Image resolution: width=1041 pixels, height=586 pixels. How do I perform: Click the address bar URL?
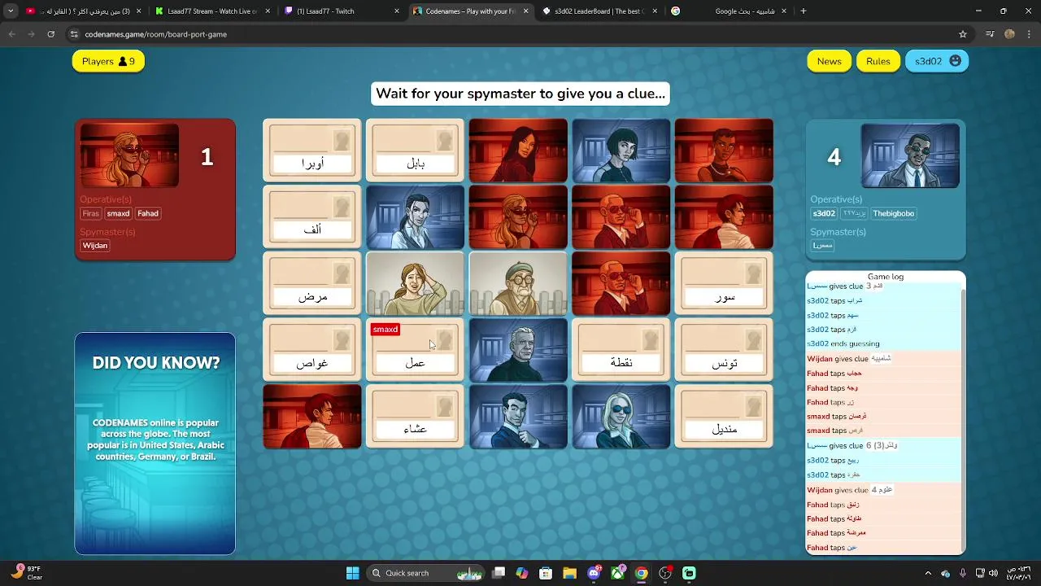(155, 34)
